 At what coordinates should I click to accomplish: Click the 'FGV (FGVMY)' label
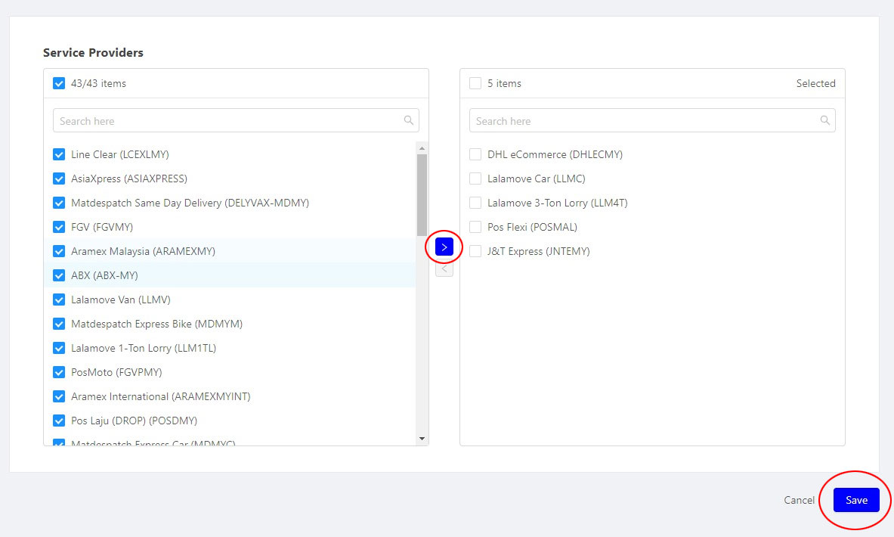click(x=102, y=227)
